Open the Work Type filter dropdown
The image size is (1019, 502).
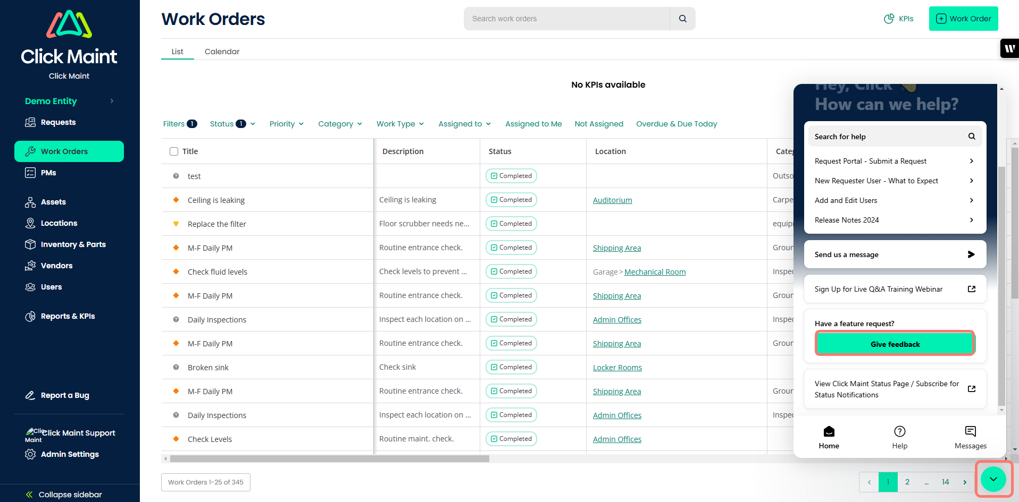[400, 124]
